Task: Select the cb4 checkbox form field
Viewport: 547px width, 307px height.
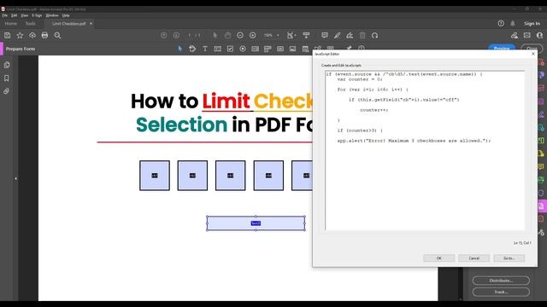Action: point(268,176)
